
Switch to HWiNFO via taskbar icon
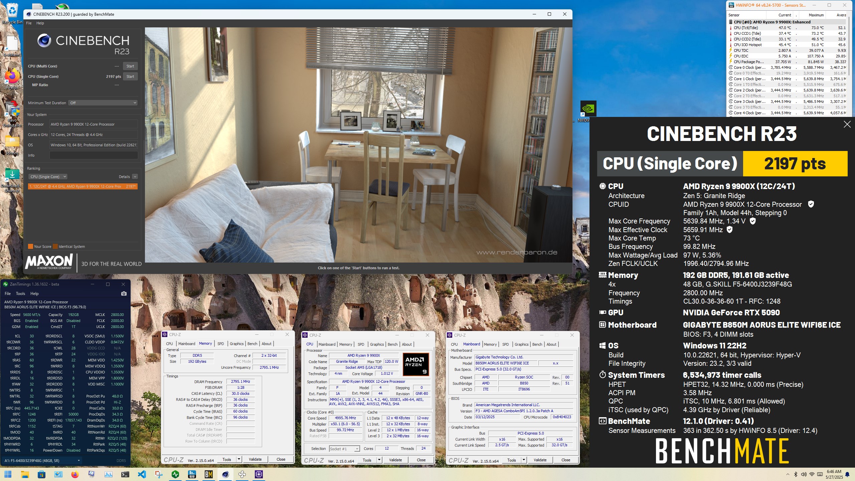coord(192,474)
